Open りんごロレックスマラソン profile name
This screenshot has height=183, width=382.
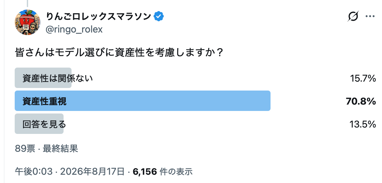click(x=99, y=16)
